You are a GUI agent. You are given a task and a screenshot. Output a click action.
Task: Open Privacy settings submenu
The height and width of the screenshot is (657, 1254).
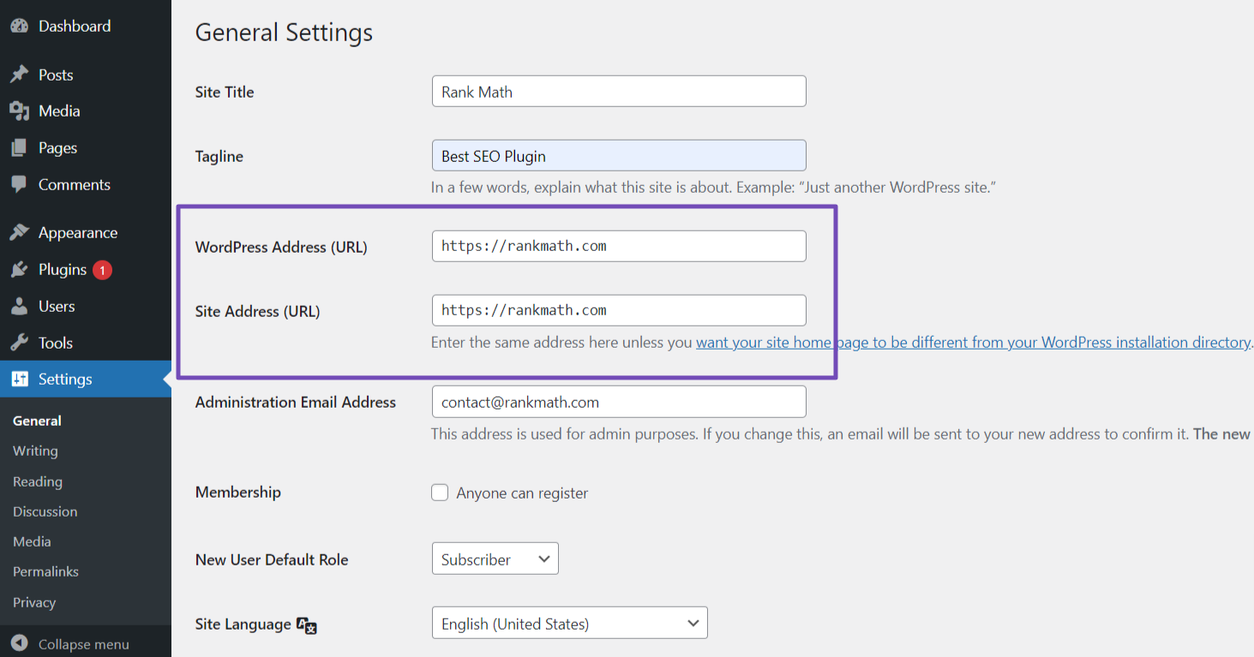[34, 603]
